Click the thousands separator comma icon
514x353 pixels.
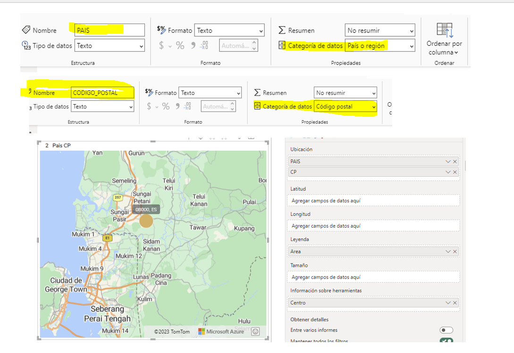tap(193, 45)
